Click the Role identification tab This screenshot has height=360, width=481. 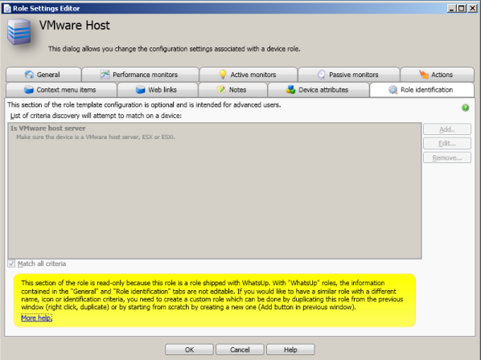click(x=421, y=90)
